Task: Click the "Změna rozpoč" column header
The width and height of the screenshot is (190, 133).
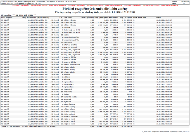Action: (x=113, y=18)
